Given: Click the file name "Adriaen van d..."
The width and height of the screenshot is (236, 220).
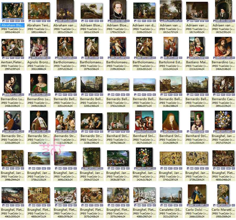Looking at the screenshot, I should (x=144, y=25).
